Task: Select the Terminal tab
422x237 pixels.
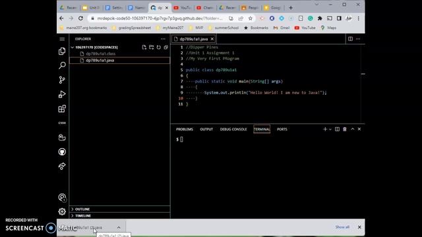Action: [262, 129]
